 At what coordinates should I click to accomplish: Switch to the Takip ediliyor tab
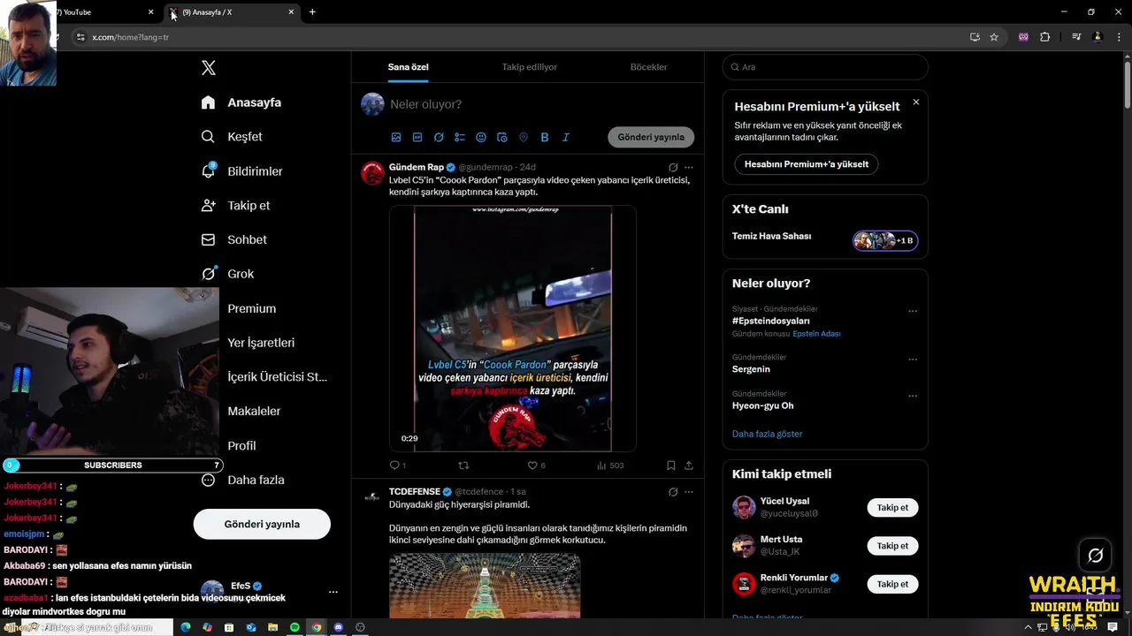(529, 67)
